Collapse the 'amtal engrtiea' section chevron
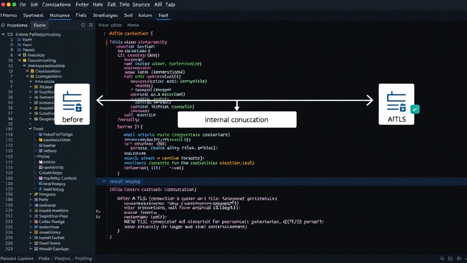 click(104, 181)
